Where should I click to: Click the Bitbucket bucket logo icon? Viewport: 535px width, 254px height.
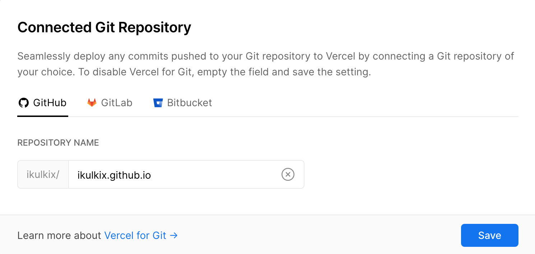click(158, 103)
